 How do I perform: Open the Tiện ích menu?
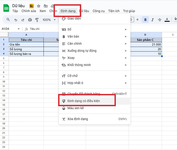tap(114, 11)
